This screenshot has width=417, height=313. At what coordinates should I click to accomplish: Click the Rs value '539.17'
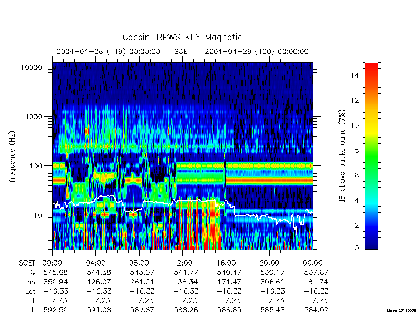coord(273,273)
